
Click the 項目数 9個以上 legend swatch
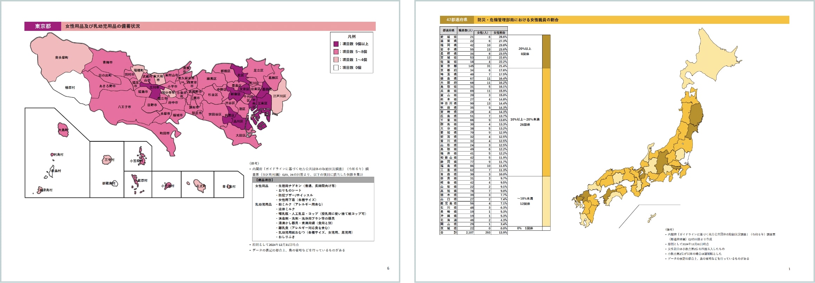tap(336, 44)
